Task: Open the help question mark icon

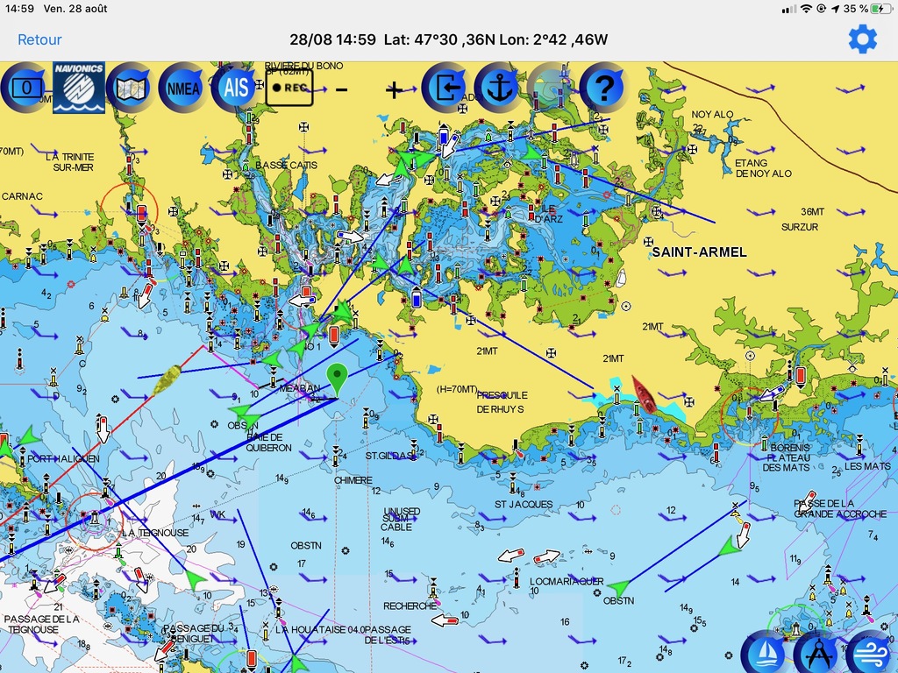Action: coord(603,89)
